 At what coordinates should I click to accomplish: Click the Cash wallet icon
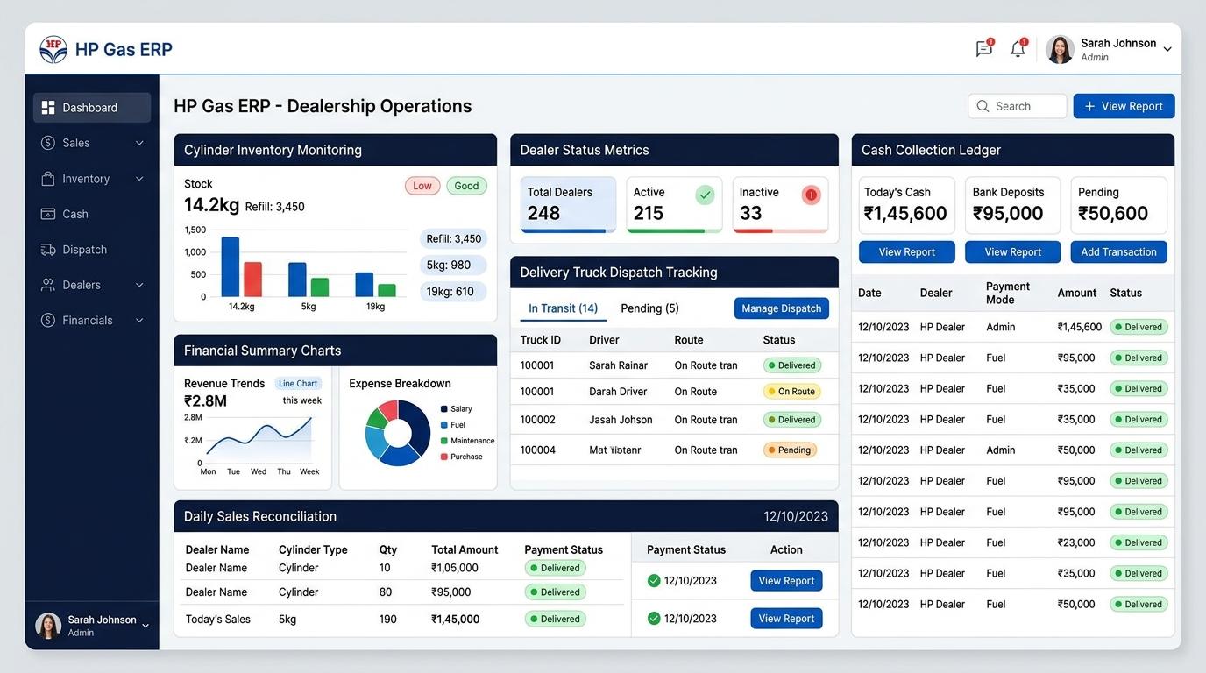click(x=48, y=214)
